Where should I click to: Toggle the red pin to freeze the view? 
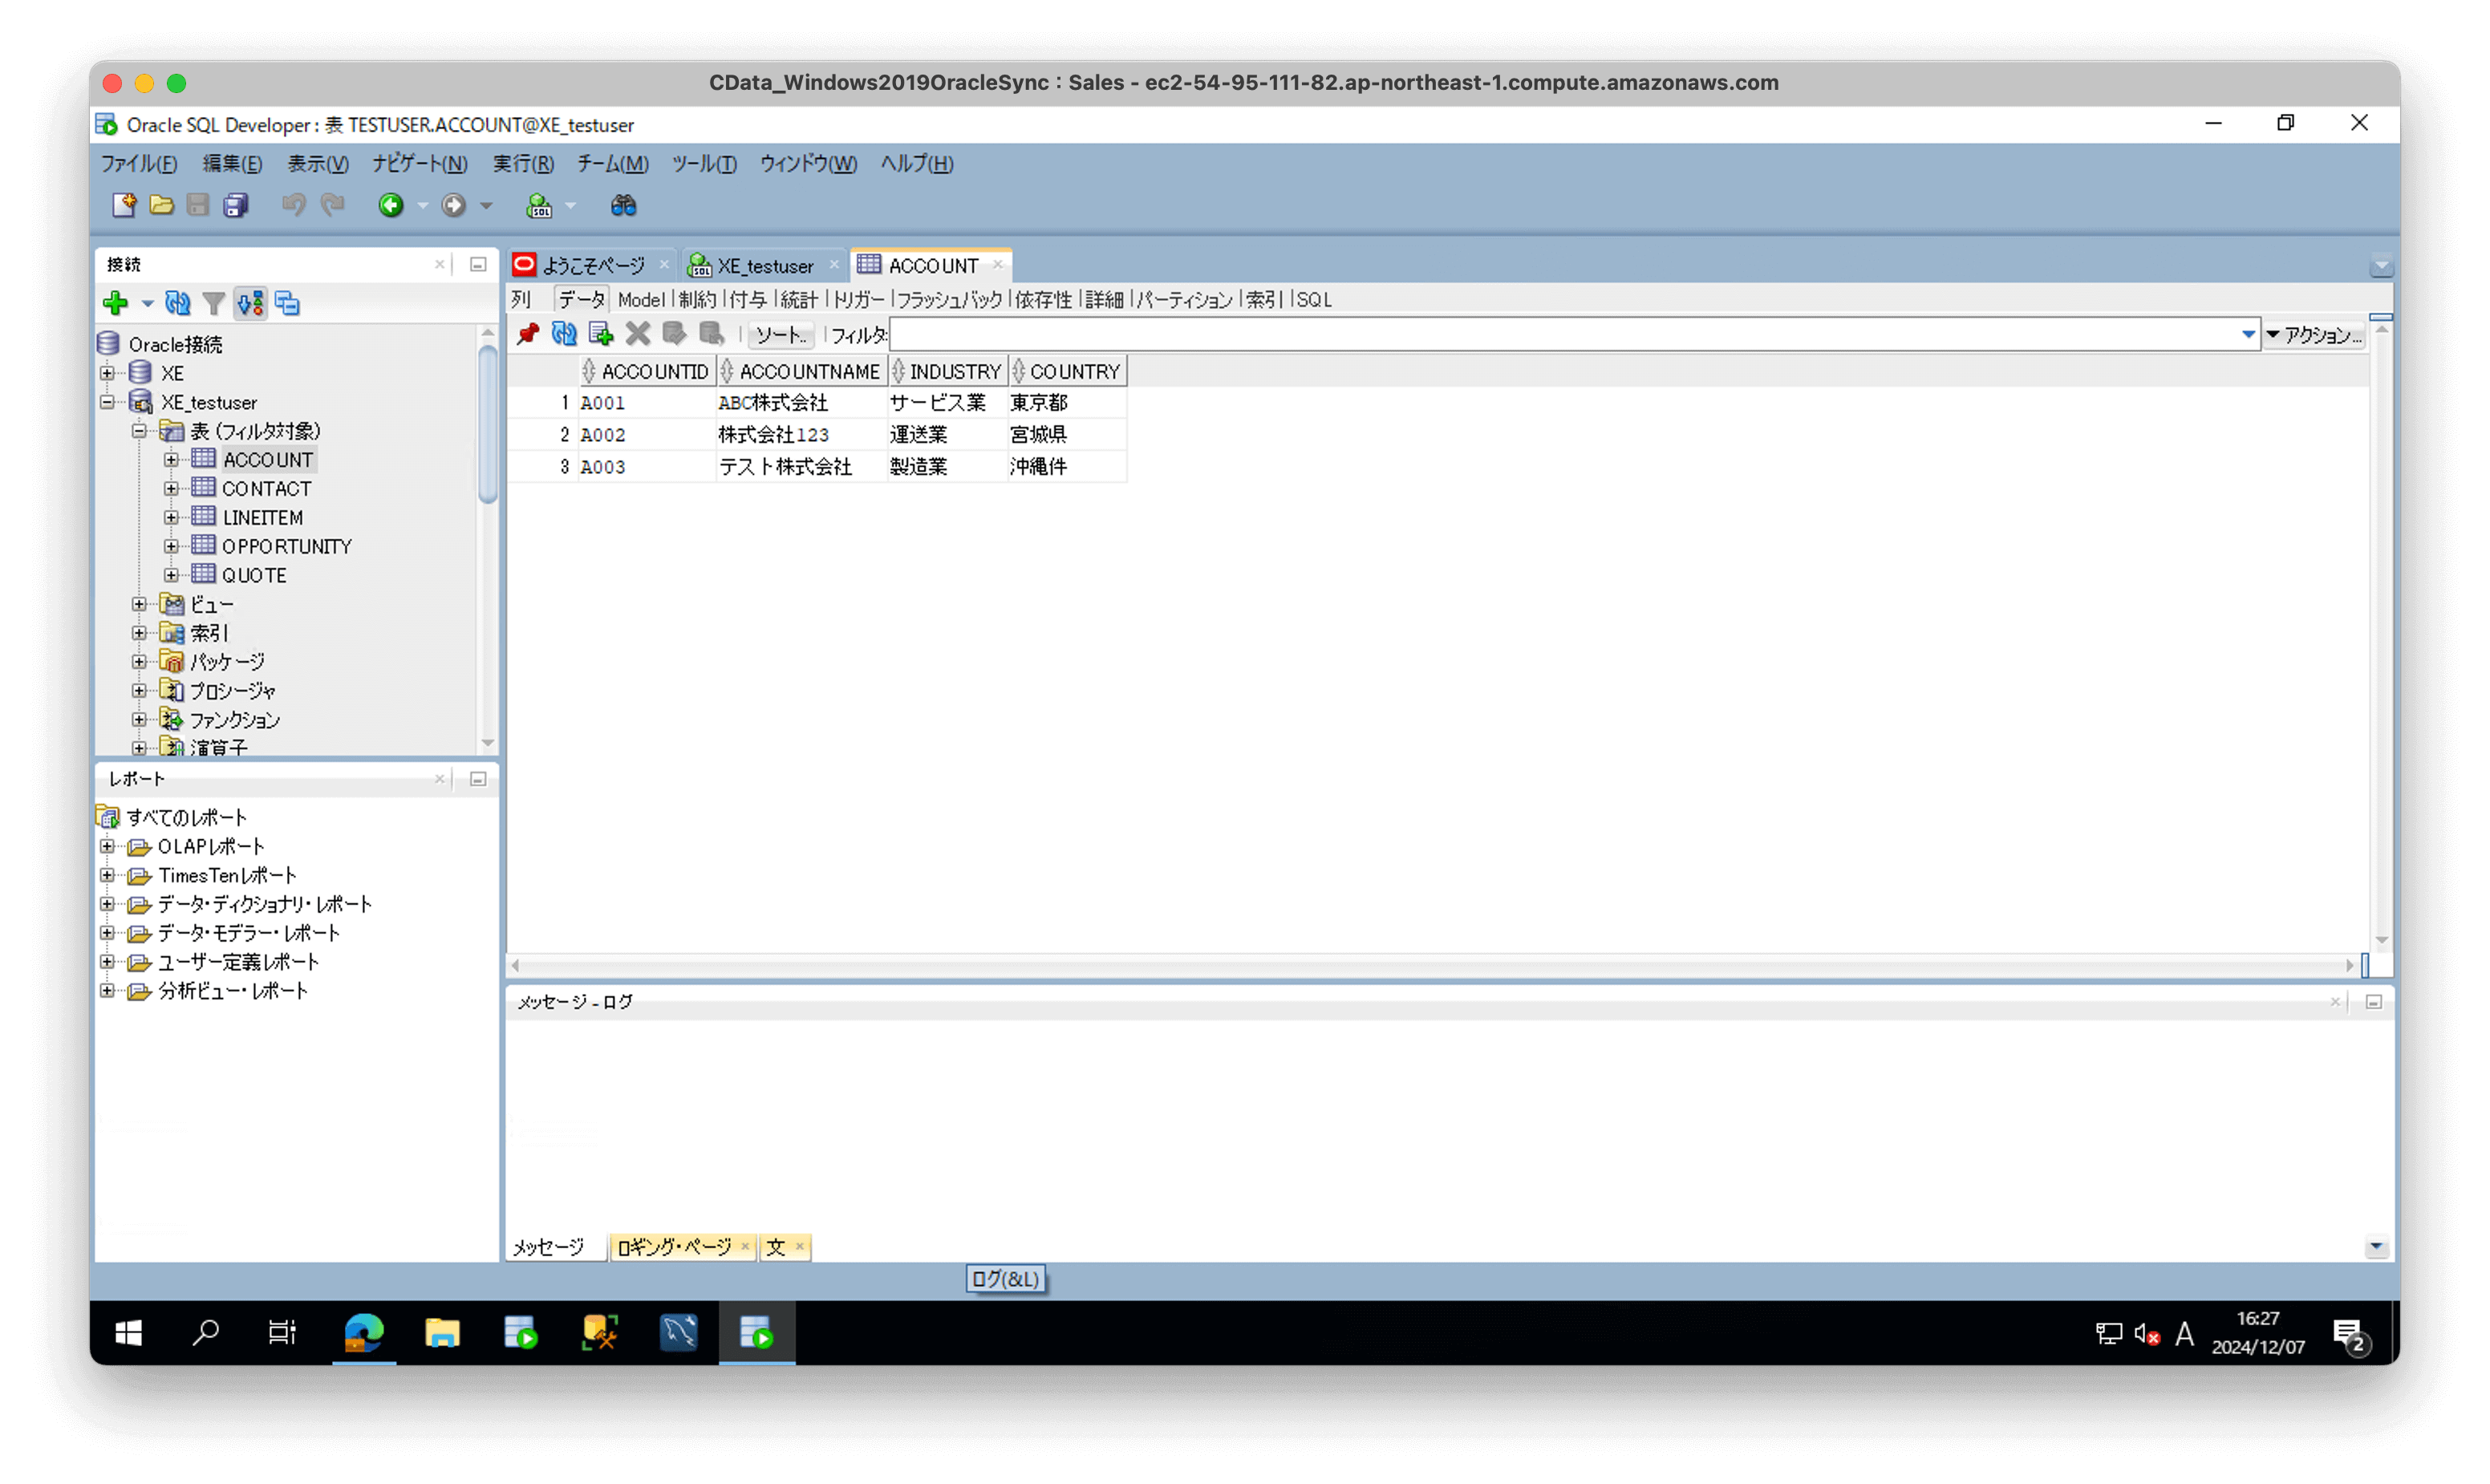coord(527,334)
